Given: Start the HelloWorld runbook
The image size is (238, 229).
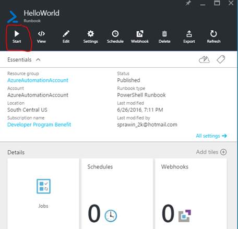Looking at the screenshot, I should (x=17, y=37).
